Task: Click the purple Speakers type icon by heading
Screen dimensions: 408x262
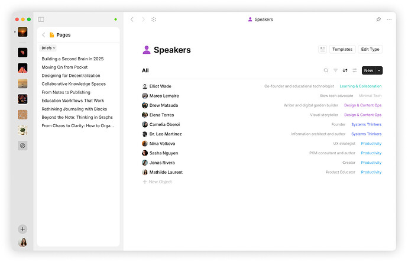Action: (147, 50)
